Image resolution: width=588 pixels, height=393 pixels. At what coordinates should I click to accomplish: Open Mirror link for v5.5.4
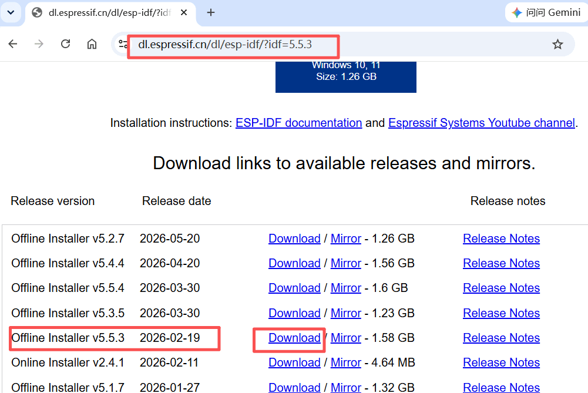click(346, 288)
